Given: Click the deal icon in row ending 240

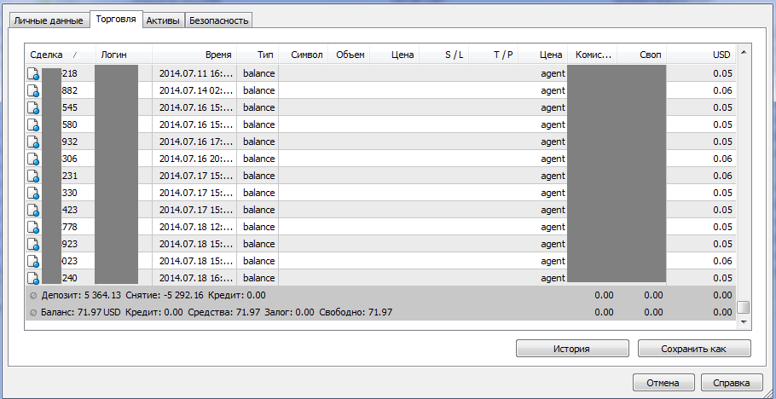Looking at the screenshot, I should coord(33,279).
